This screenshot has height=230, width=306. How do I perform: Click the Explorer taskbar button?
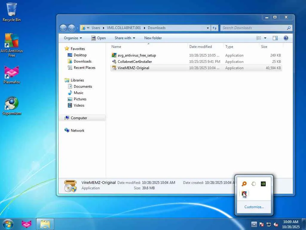pyautogui.click(x=45, y=224)
